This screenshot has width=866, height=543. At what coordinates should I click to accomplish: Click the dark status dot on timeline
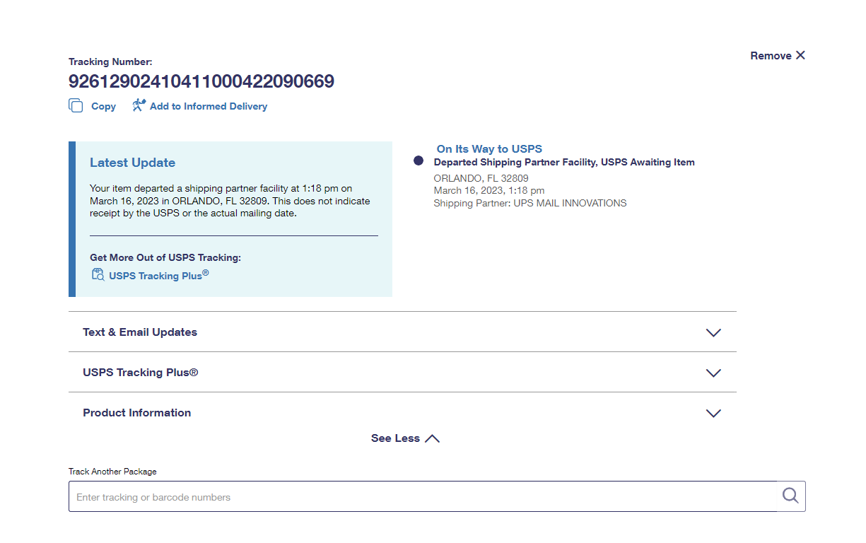coord(419,161)
